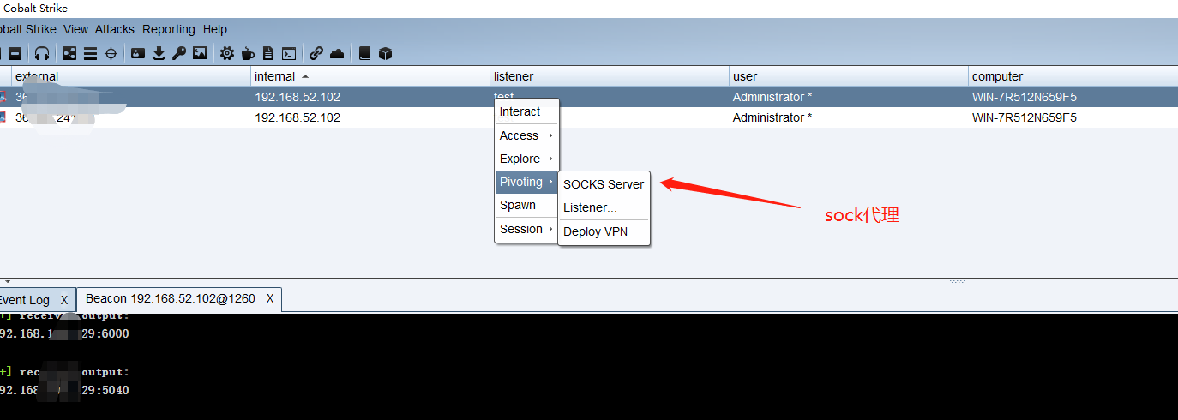Screen dimensions: 1178x420
Task: Launch Scripted Web Delivery terminal icon
Action: [x=290, y=53]
